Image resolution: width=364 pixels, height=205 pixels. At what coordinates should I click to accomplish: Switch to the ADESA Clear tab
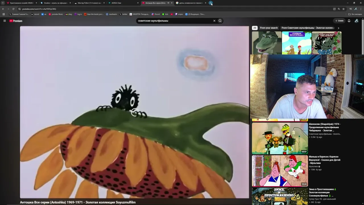[123, 3]
